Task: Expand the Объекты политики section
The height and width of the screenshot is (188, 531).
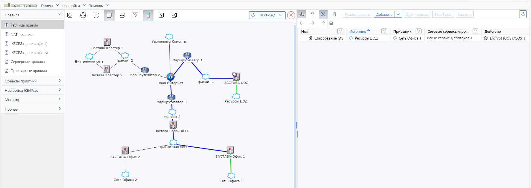Action: pyautogui.click(x=33, y=81)
